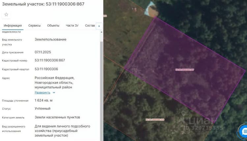Click the Категория земель field label
Image resolution: width=247 pixels, height=141 pixels.
(x=13, y=117)
